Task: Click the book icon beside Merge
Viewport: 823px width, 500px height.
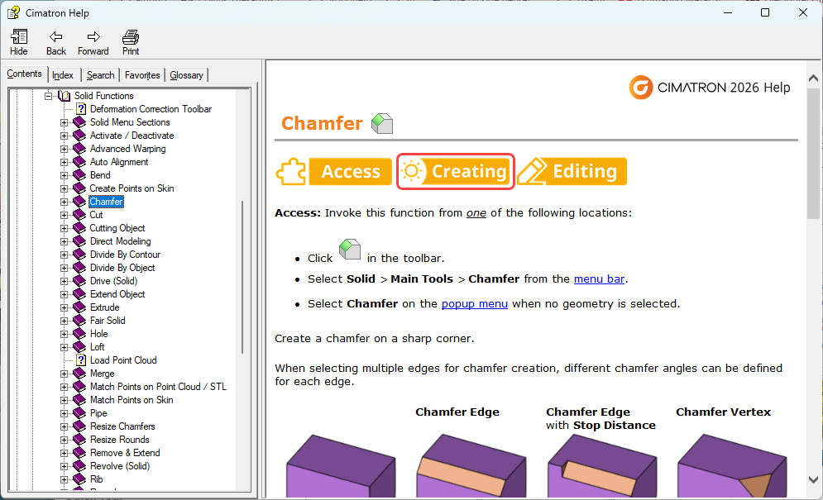Action: tap(79, 374)
